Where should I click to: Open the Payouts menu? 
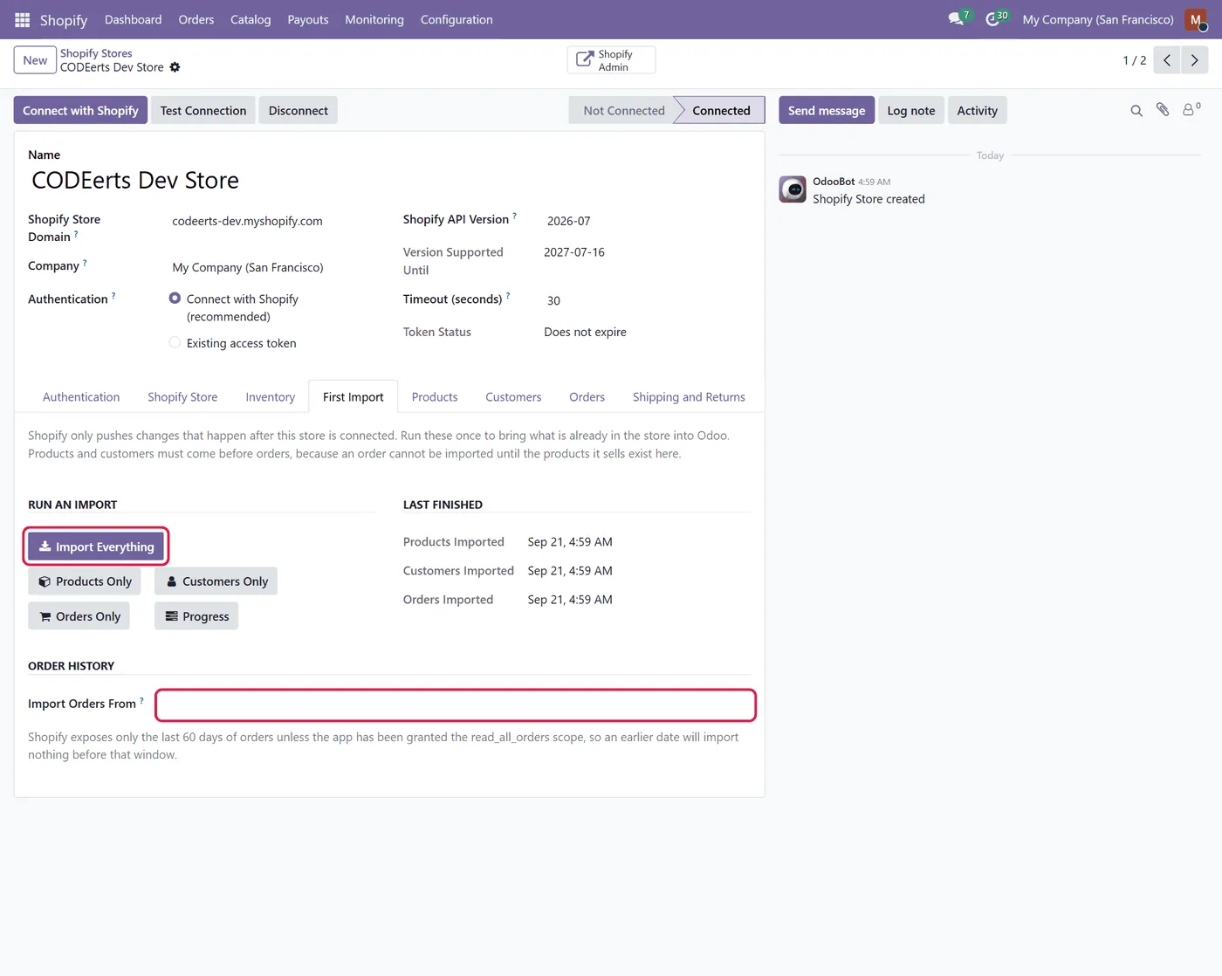tap(308, 19)
